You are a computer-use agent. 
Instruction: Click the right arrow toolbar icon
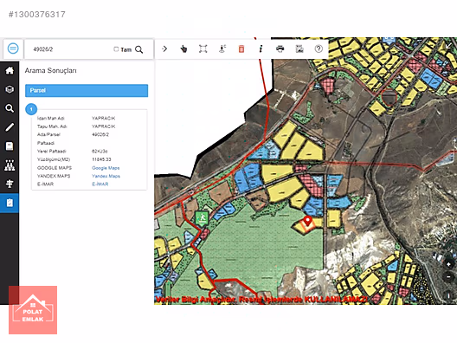pos(164,49)
